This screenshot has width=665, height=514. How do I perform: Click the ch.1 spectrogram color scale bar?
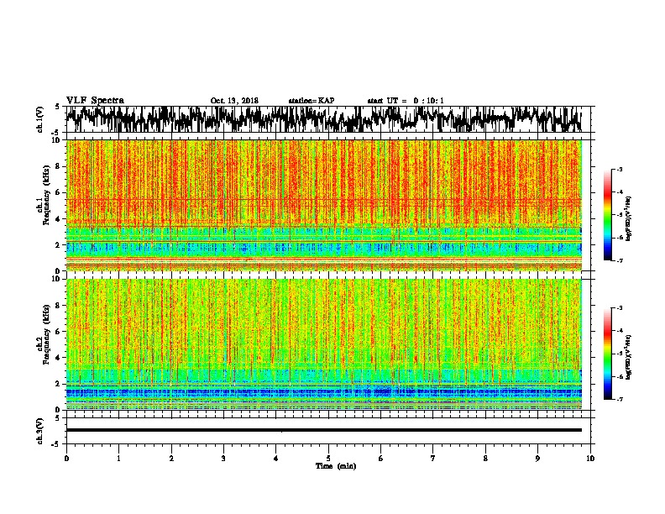[x=607, y=215]
